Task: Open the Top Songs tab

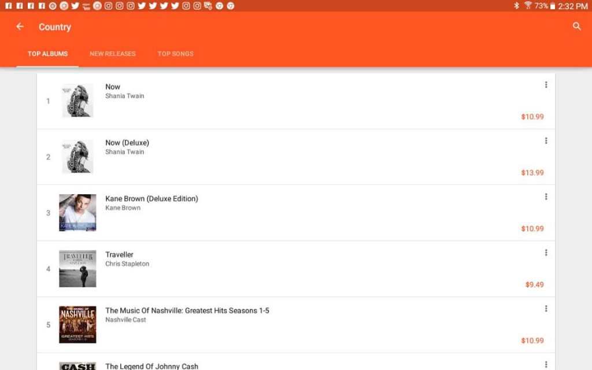Action: pyautogui.click(x=175, y=54)
